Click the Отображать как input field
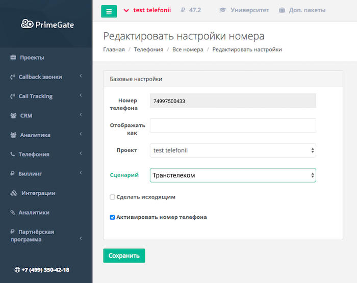This screenshot has height=283, width=357. 233,125
